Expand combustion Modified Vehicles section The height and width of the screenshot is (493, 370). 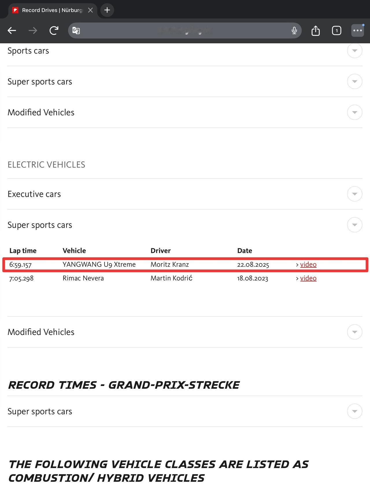point(354,112)
